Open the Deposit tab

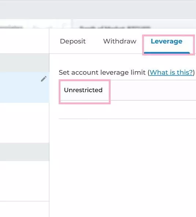73,41
